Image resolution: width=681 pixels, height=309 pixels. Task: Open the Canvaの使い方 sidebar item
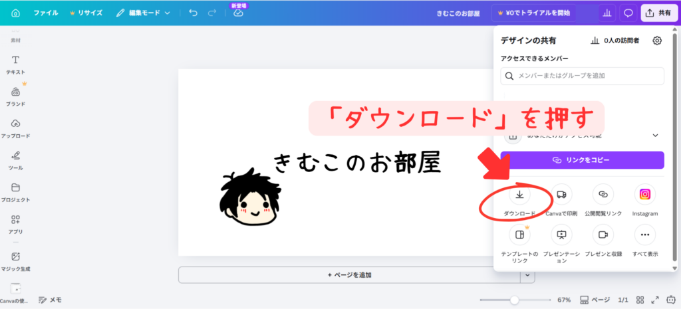[x=15, y=293]
